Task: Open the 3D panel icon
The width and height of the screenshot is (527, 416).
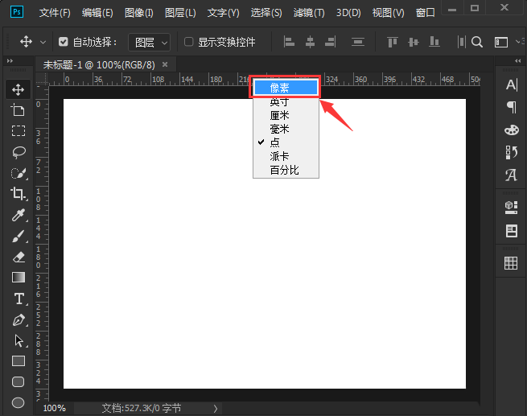Action: click(511, 208)
